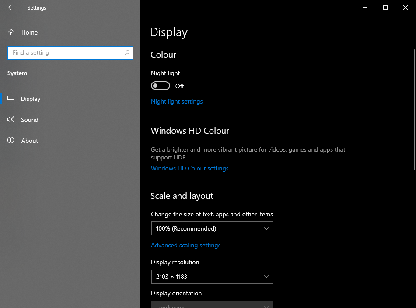Screen dimensions: 416x308
Task: Click the System heading in sidebar
Action: [x=17, y=73]
